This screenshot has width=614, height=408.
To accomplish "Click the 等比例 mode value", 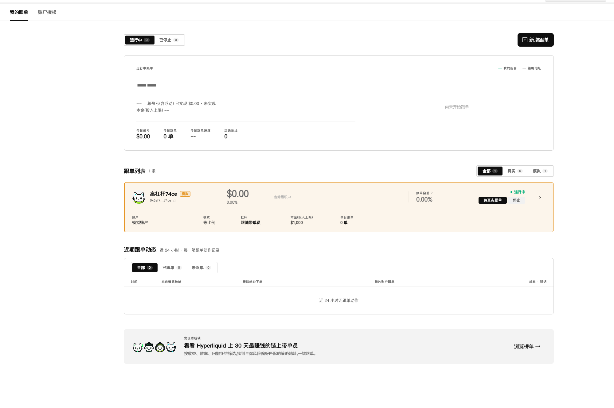I will click(x=209, y=223).
